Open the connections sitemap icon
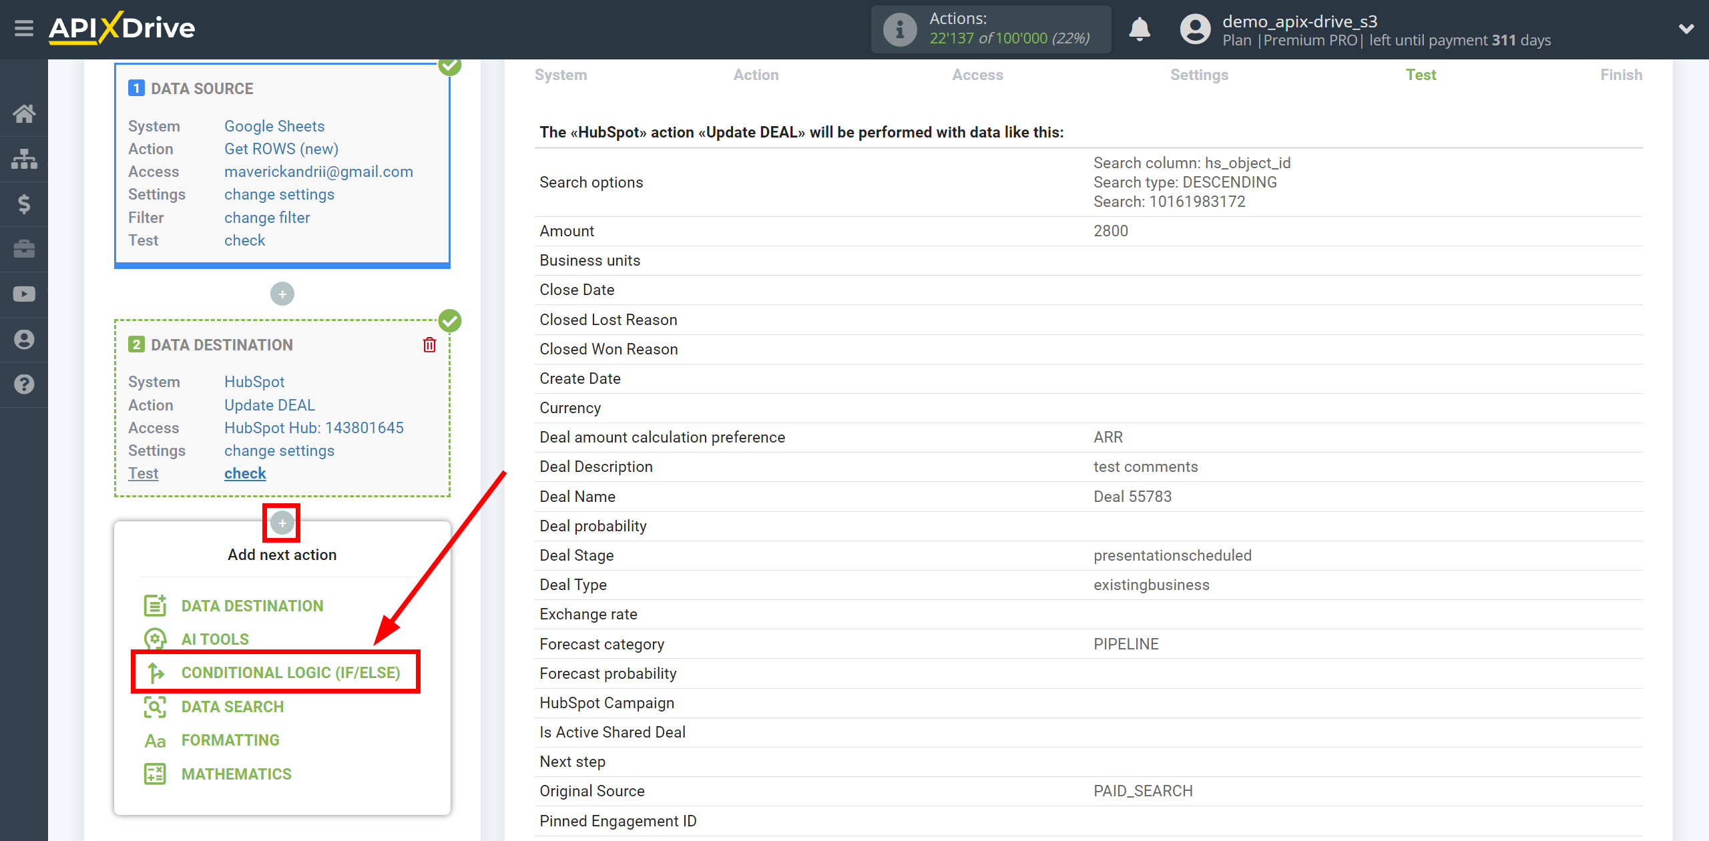Screen dimensions: 1709x841 point(24,159)
